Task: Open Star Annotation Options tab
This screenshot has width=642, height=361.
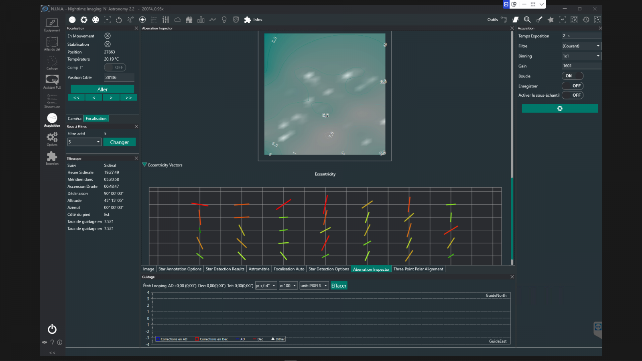Action: pos(180,269)
